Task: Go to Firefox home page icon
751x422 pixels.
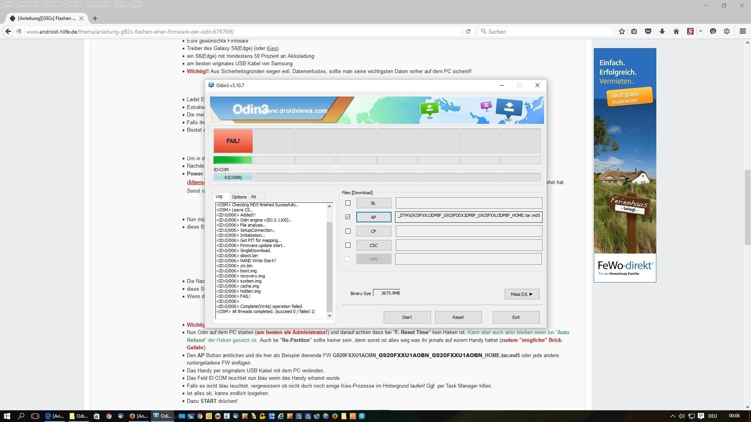Action: pyautogui.click(x=676, y=31)
